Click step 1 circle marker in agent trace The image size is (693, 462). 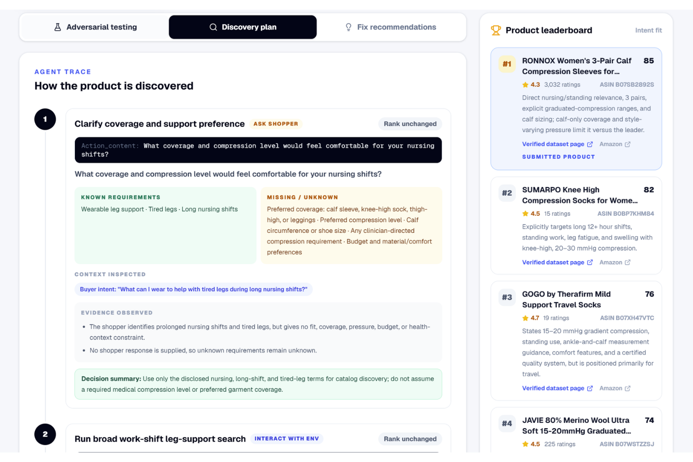point(45,119)
